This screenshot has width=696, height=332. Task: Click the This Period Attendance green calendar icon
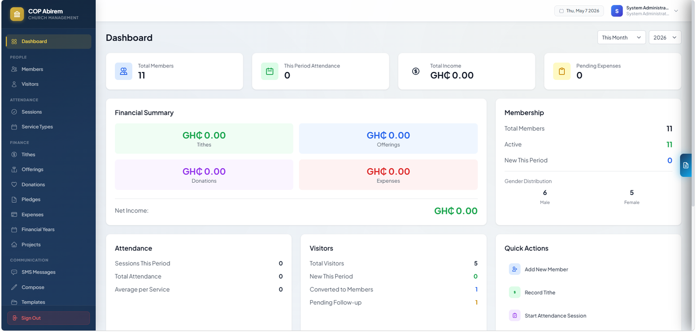point(269,71)
